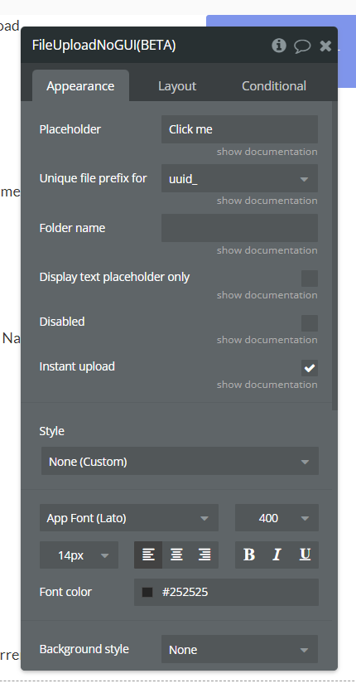Expand the Style None (Custom) dropdown
The height and width of the screenshot is (688, 356).
(x=180, y=461)
